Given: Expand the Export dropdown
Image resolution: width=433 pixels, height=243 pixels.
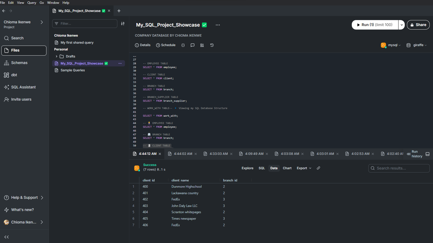Looking at the screenshot, I should click(304, 168).
